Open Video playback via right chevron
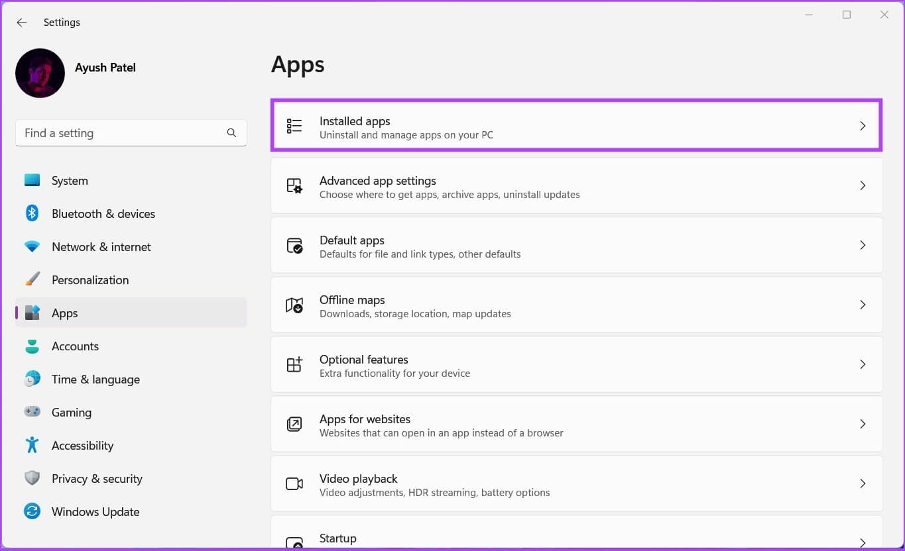 point(863,483)
